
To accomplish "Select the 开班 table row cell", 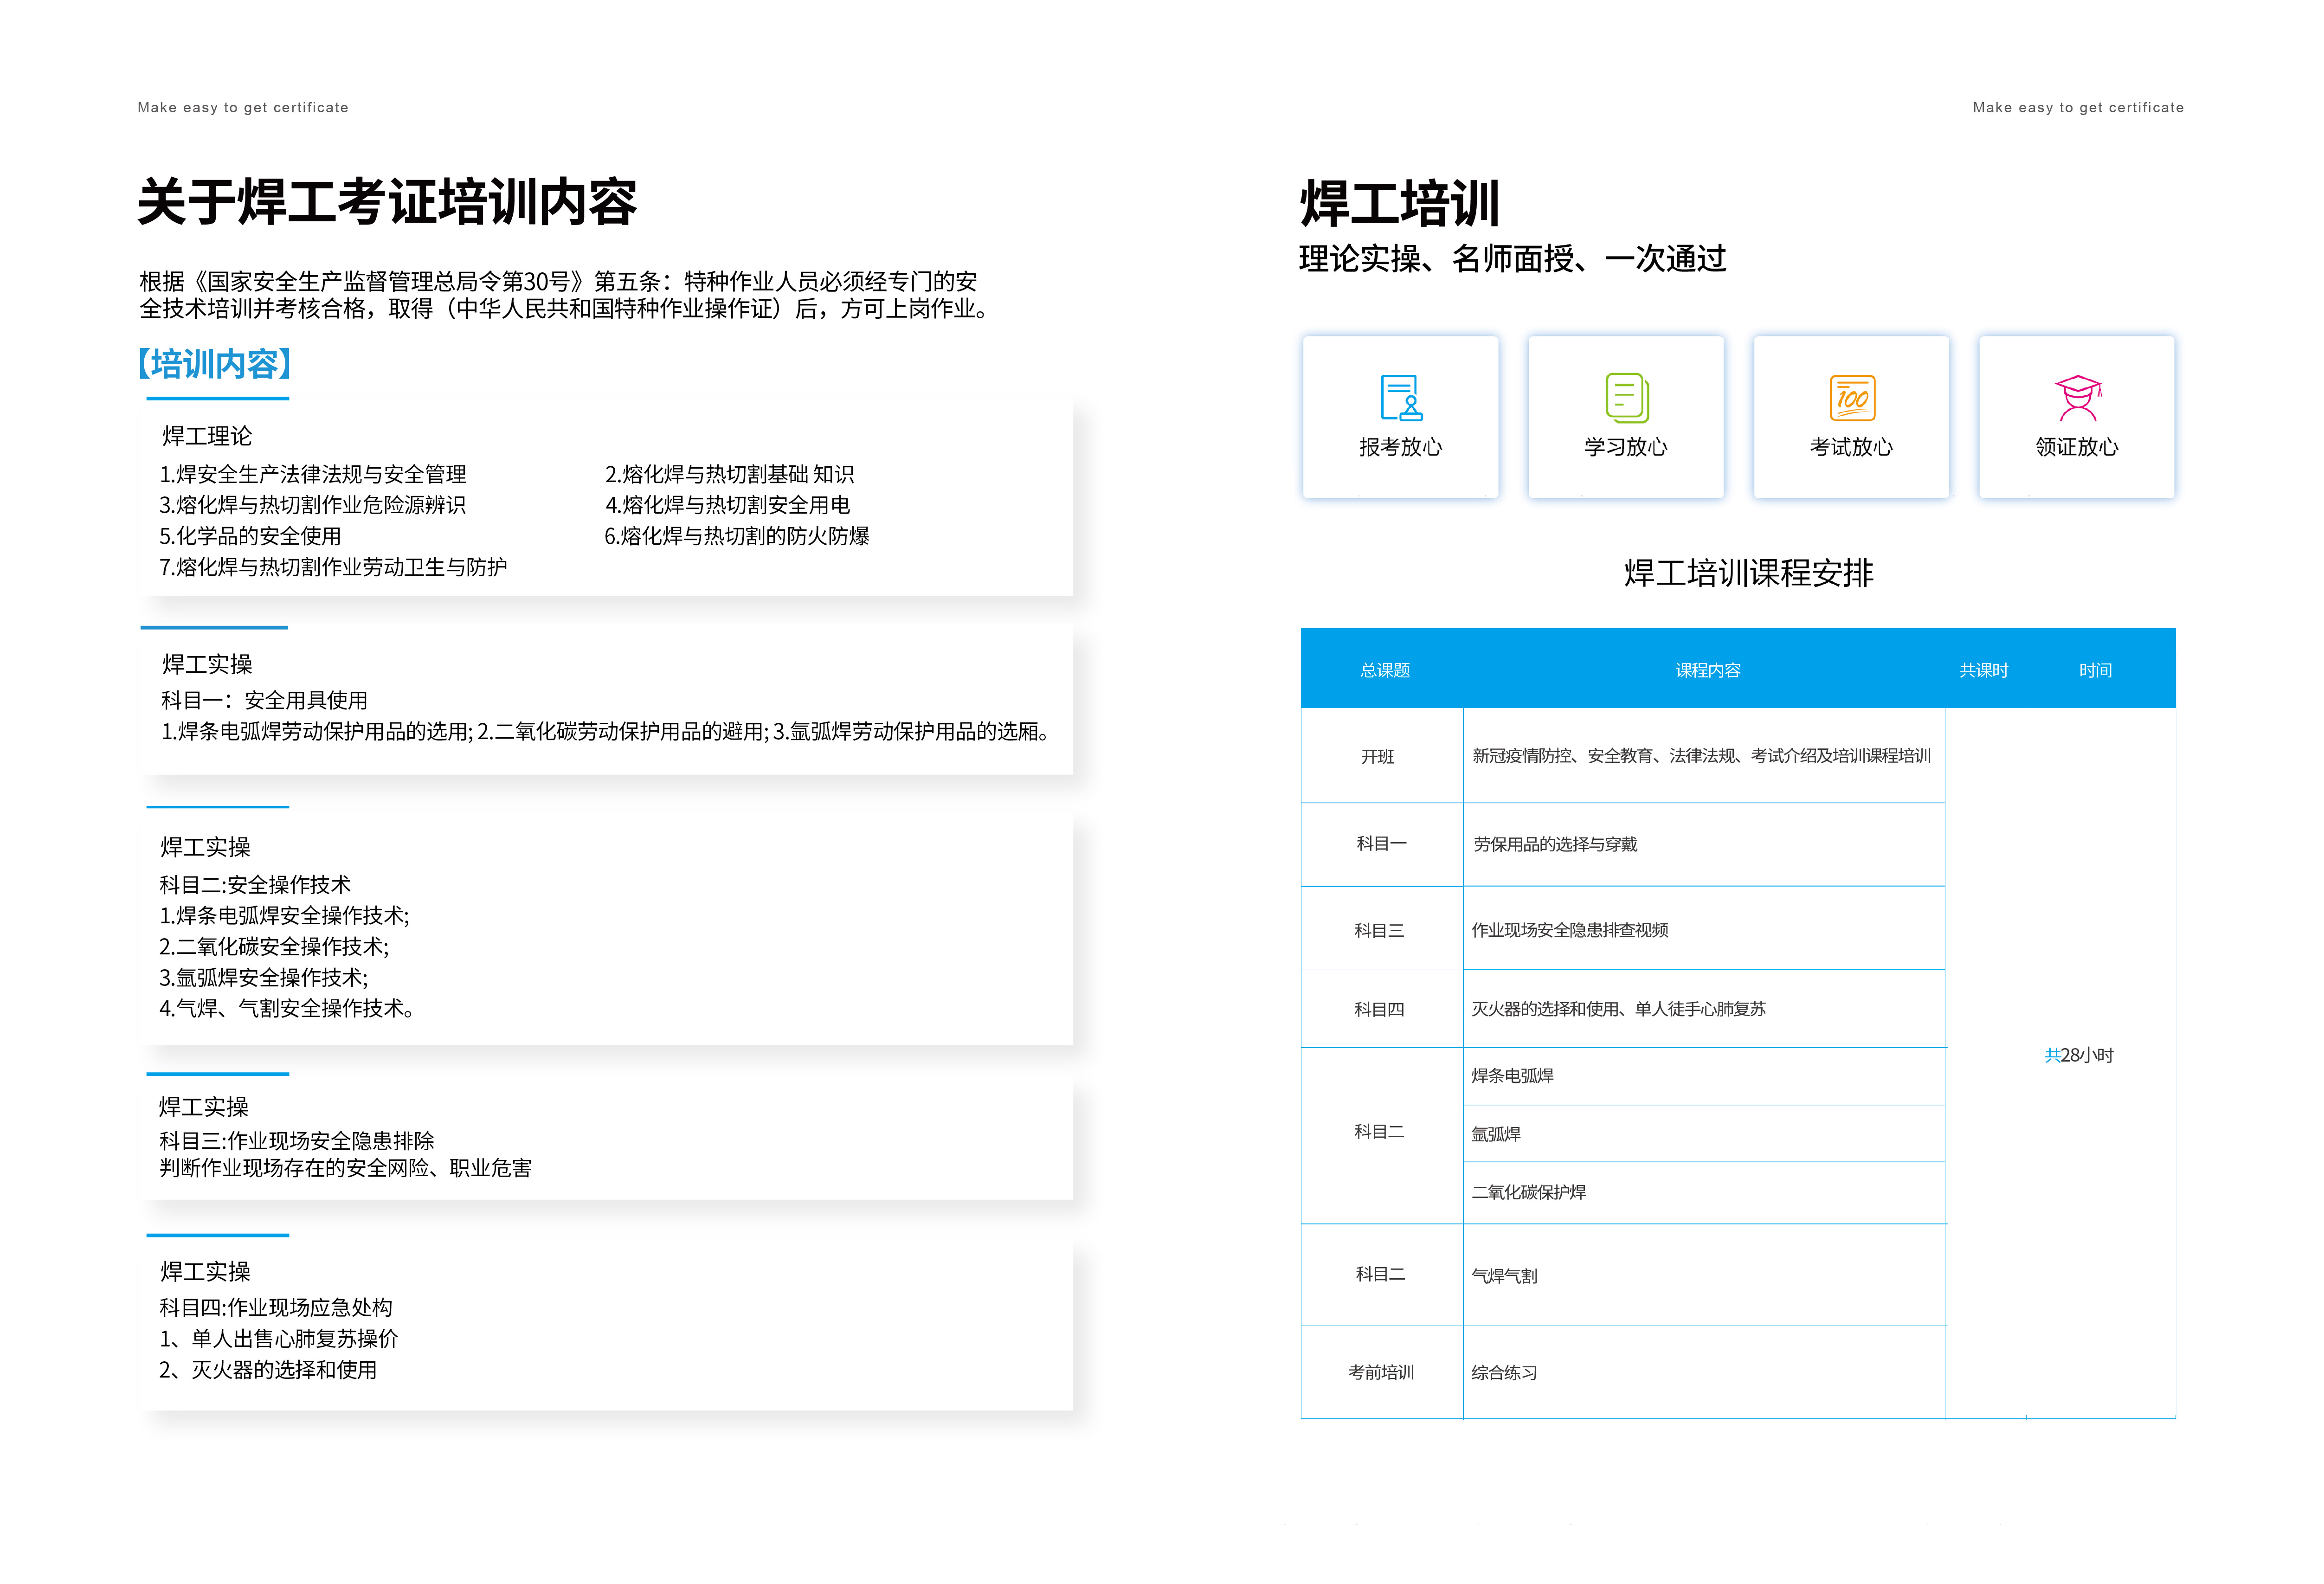I will click(1377, 756).
